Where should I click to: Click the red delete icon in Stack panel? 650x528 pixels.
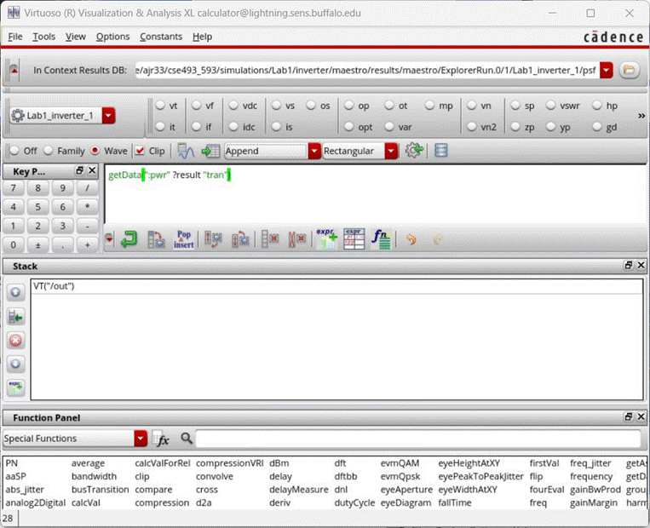click(16, 341)
